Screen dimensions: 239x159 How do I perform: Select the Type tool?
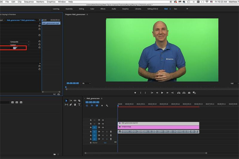(79, 105)
